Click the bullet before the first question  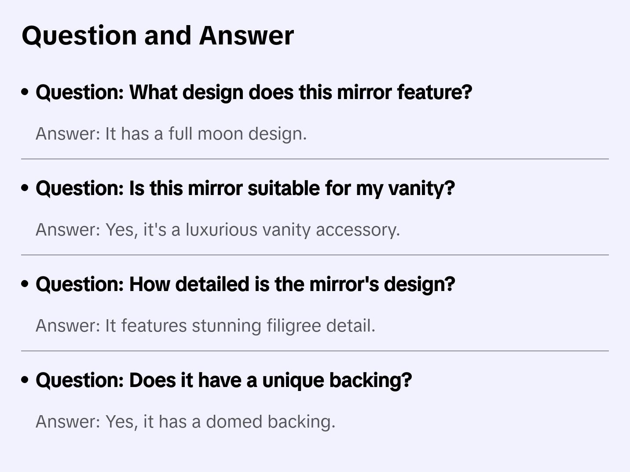pos(25,92)
